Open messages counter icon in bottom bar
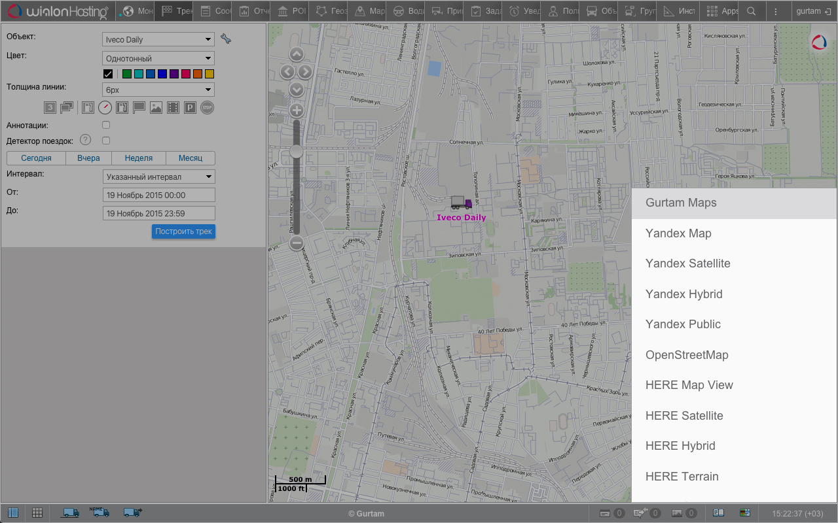This screenshot has width=838, height=523. tap(612, 513)
